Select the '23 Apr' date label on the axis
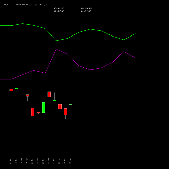This screenshot has height=169, width=169. point(43,161)
